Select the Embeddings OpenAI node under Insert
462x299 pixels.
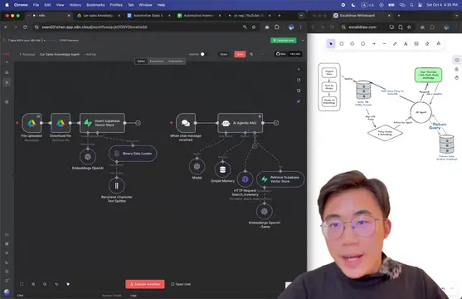[x=88, y=157]
